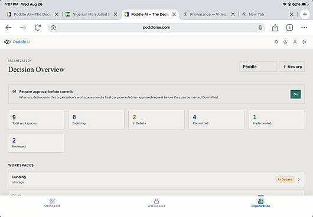Reload the page with refresh icon
Screen dimensions: 313x217
tap(38, 28)
